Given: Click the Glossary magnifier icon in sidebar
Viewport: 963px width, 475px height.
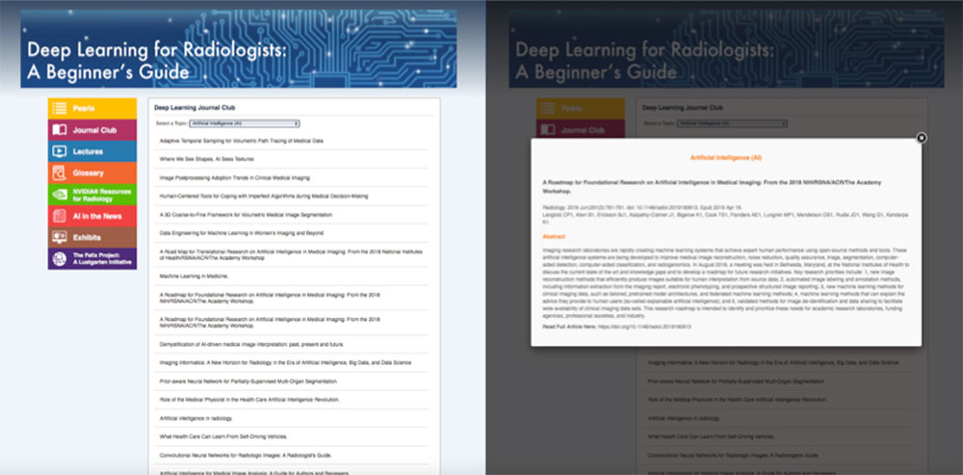Looking at the screenshot, I should [59, 173].
